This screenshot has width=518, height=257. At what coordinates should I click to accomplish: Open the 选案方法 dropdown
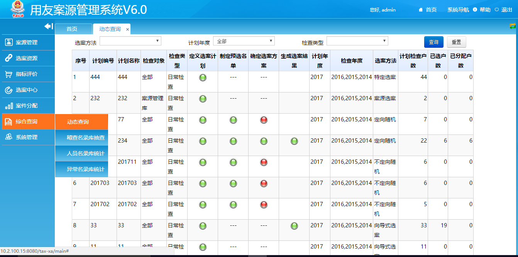click(x=130, y=41)
